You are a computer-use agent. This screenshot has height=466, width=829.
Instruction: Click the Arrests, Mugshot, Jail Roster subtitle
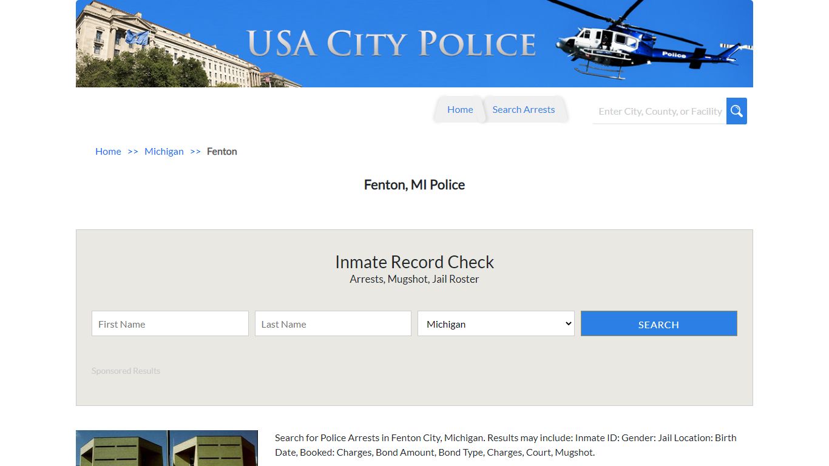click(414, 279)
